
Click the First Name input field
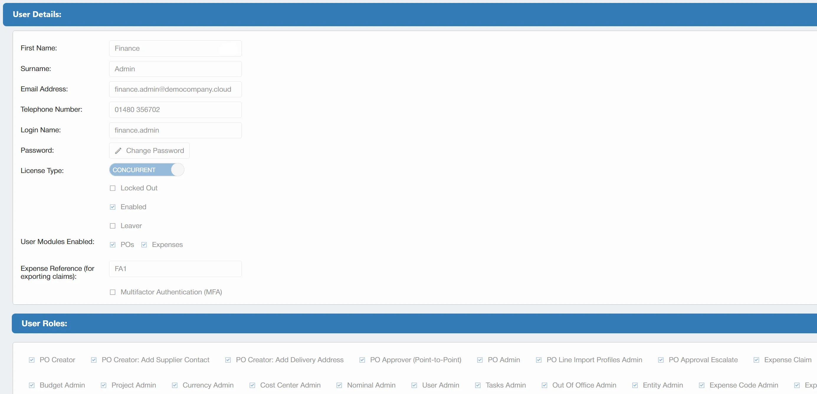(x=175, y=48)
